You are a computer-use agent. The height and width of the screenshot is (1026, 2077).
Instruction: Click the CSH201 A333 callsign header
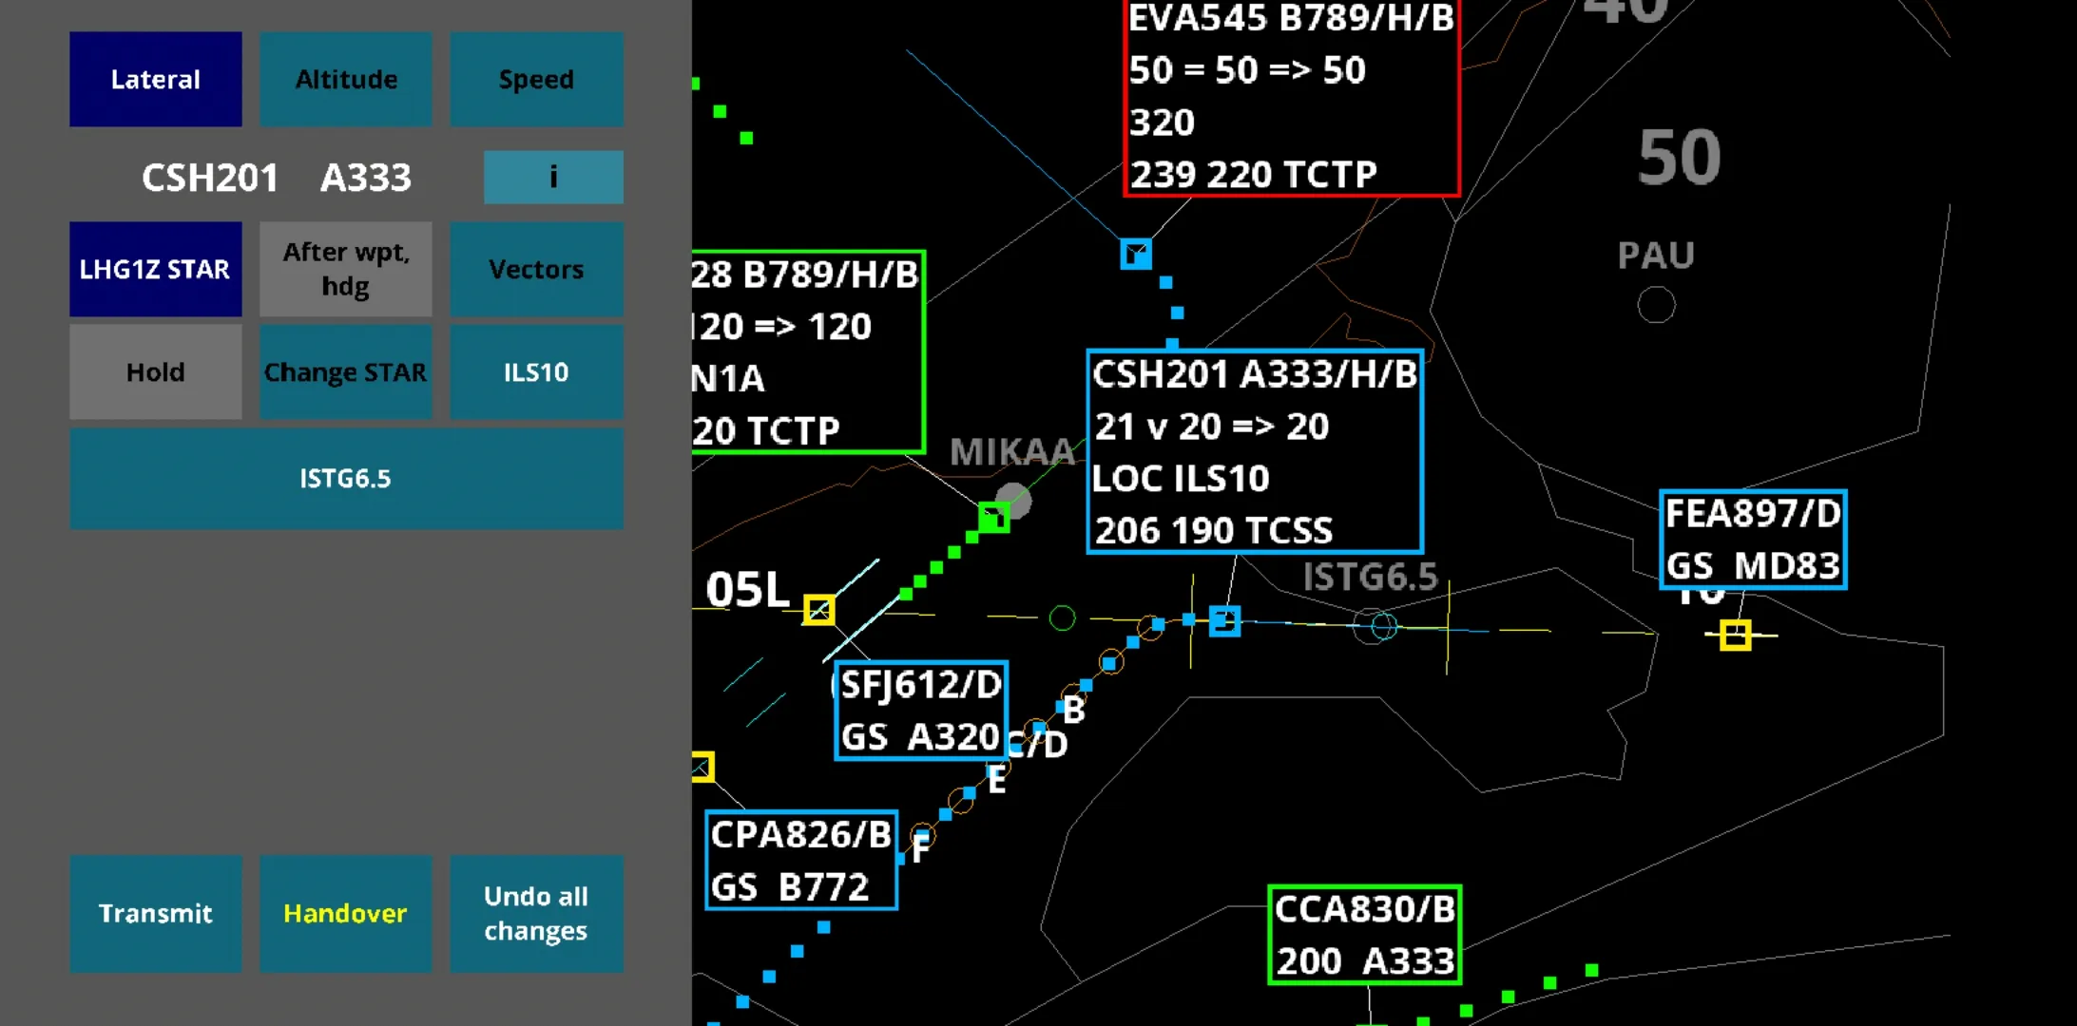(277, 177)
